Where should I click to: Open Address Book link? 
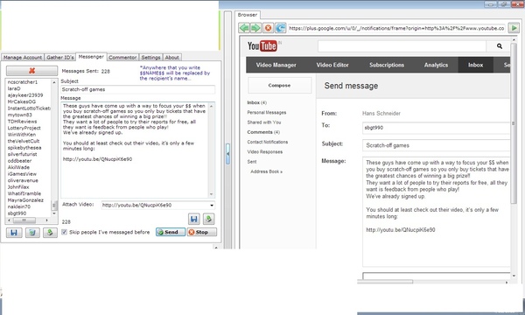pos(266,171)
